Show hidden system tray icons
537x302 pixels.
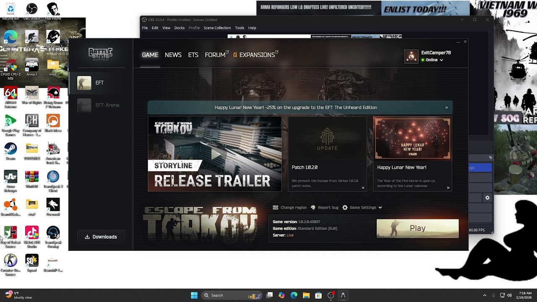click(485, 295)
